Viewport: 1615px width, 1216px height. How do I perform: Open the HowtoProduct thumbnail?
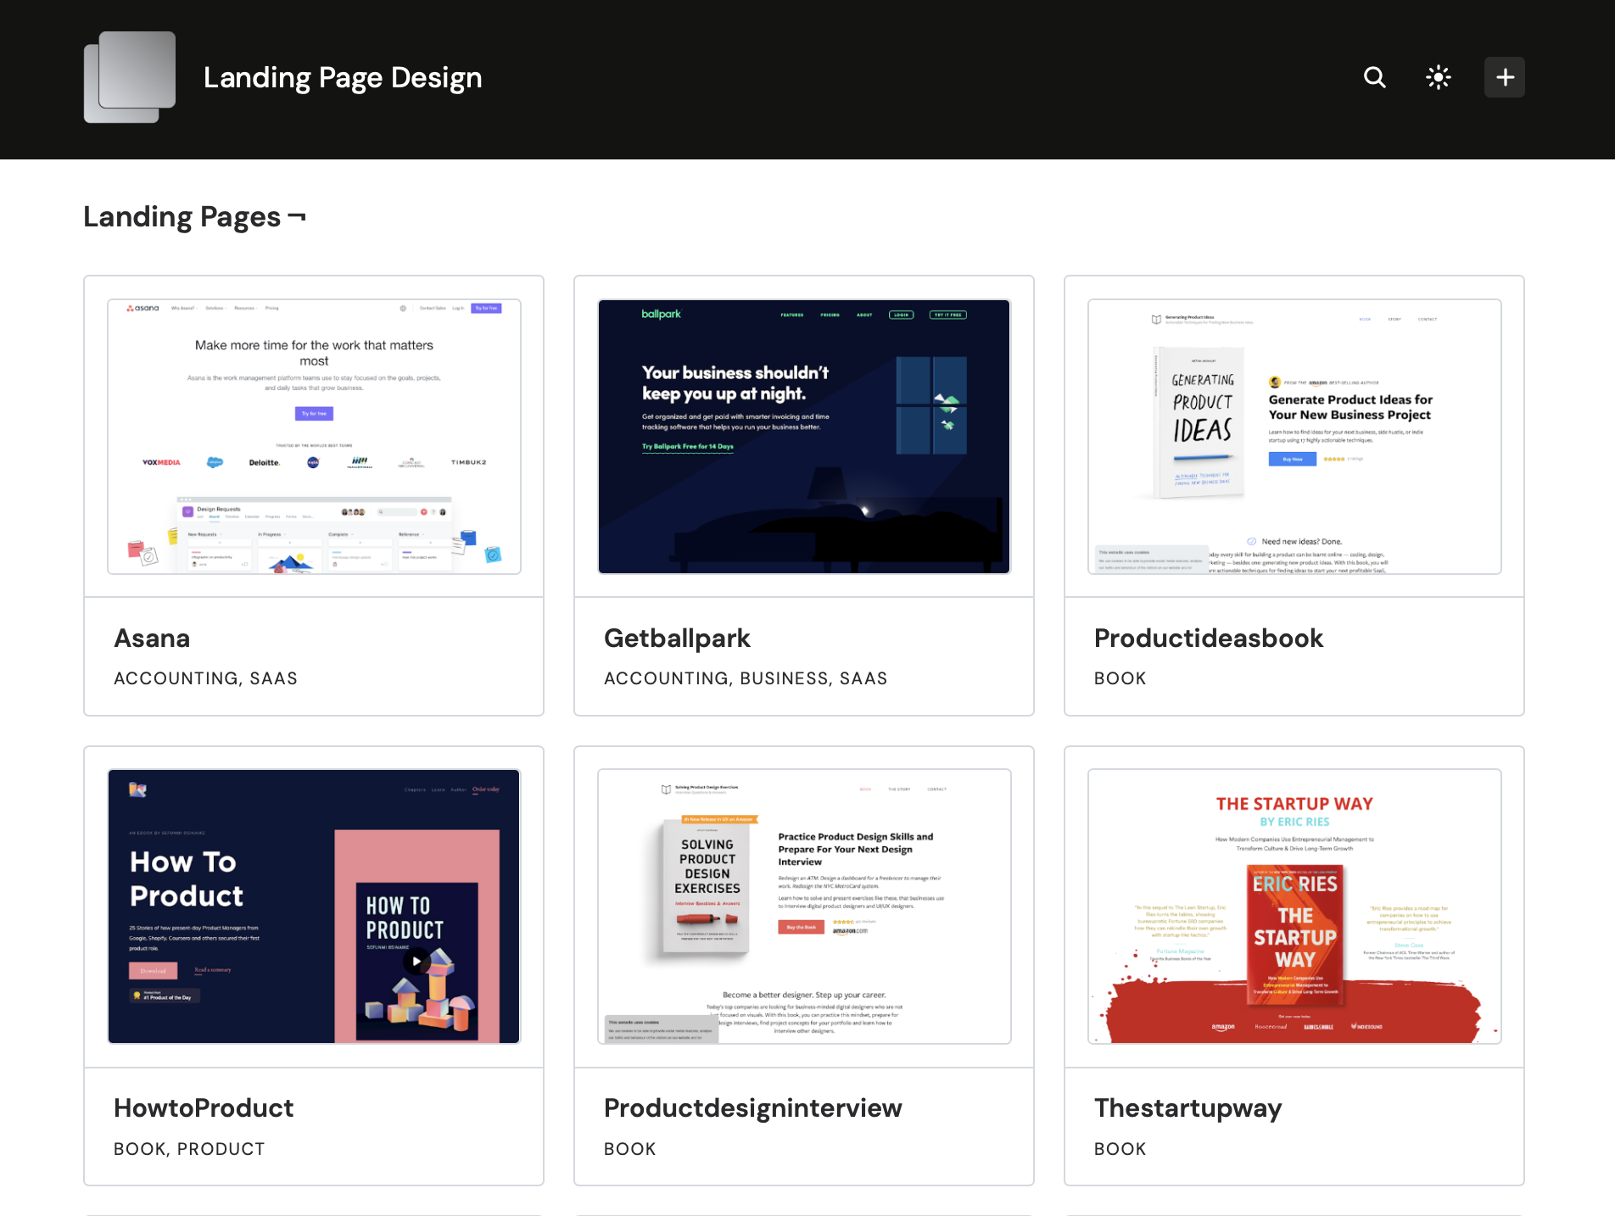[313, 905]
